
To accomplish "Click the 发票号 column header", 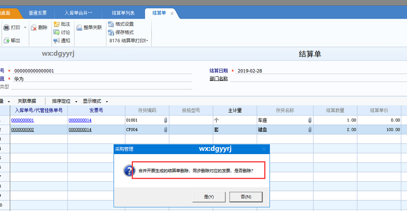I will 96,111.
